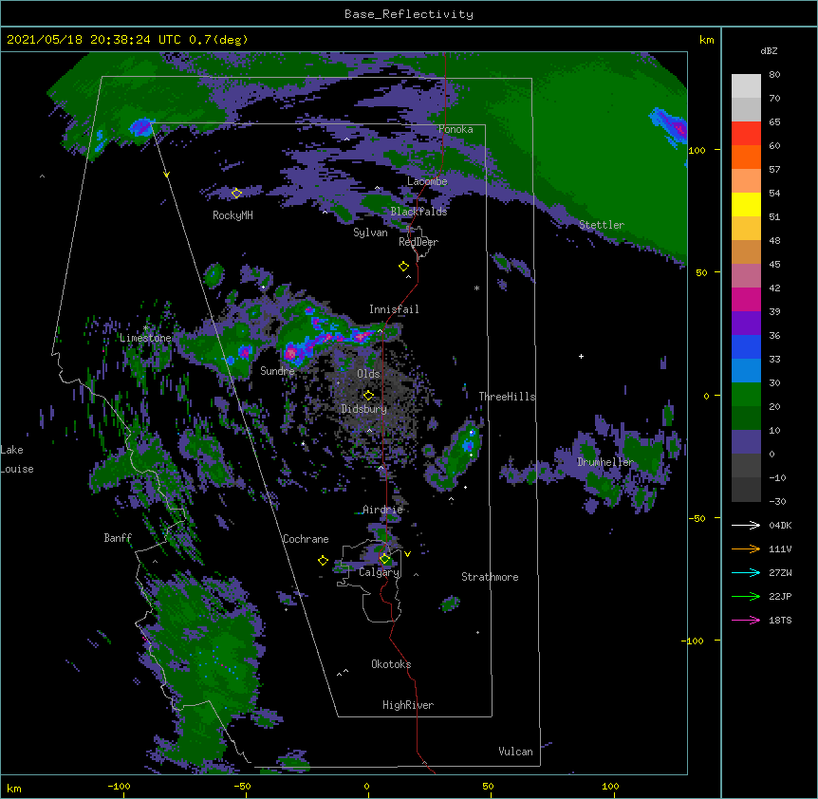Click the green 22JP arrow in legend

746,596
